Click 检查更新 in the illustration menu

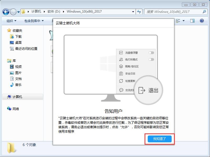(x=130, y=81)
